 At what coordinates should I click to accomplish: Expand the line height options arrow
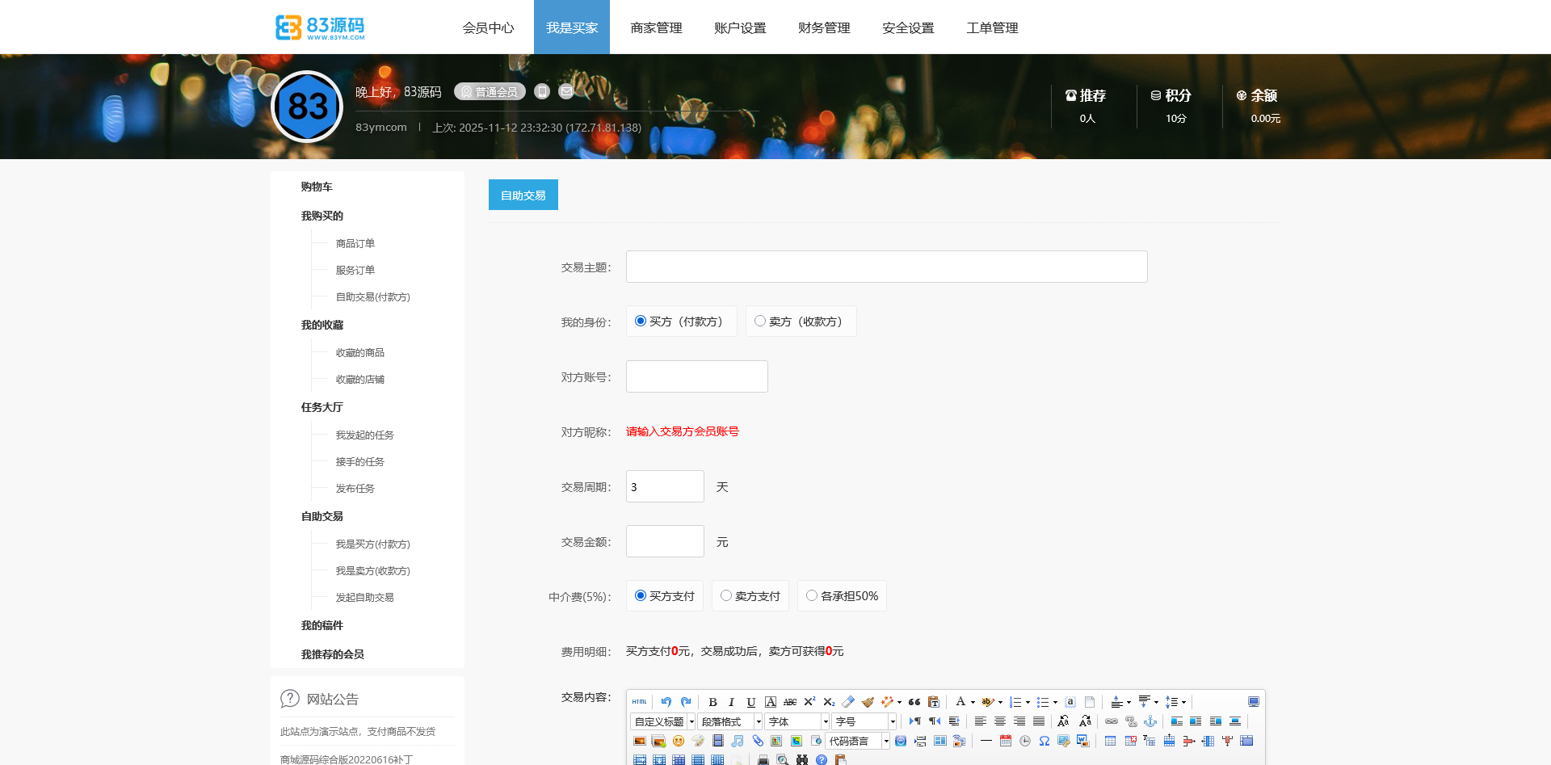[x=1183, y=702]
